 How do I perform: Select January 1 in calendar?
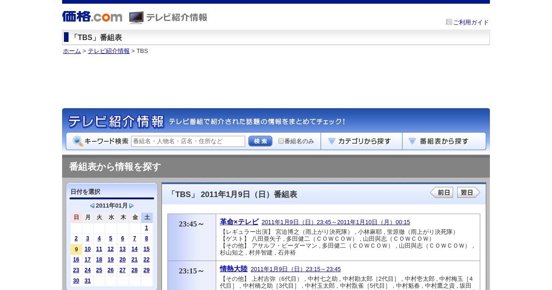(x=147, y=228)
